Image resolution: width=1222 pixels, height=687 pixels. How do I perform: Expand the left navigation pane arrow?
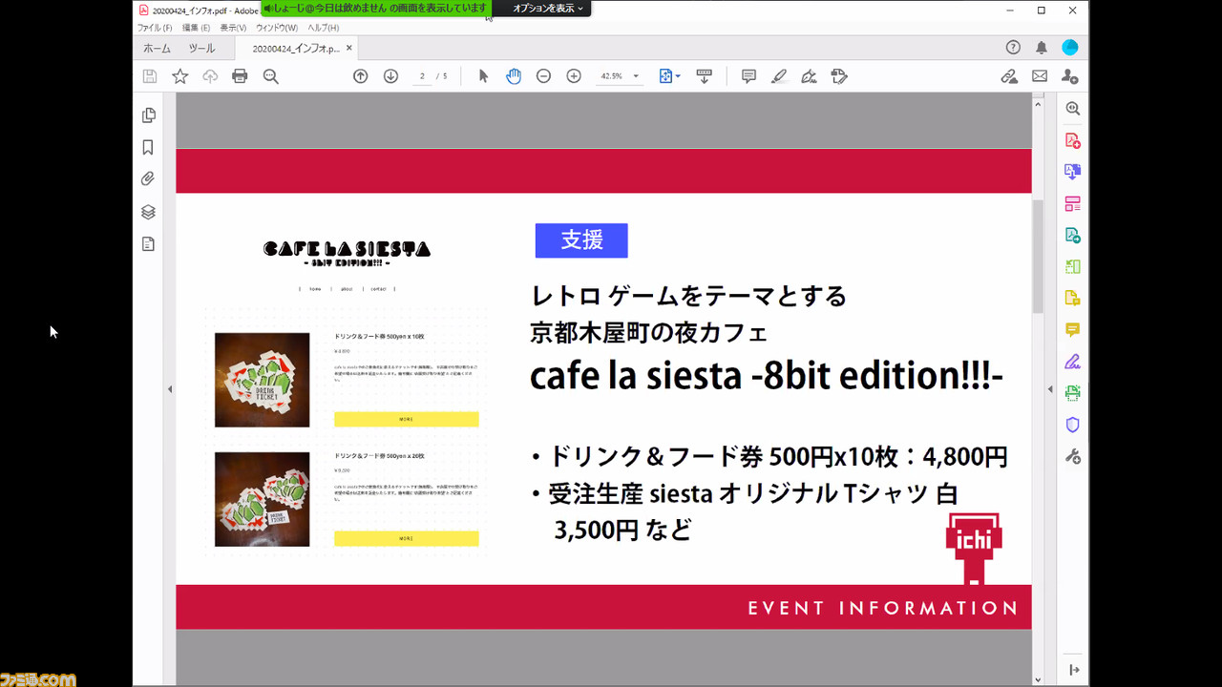(170, 389)
